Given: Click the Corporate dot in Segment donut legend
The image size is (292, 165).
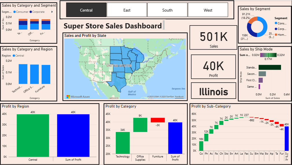Looking at the screenshot, I should pyautogui.click(x=276, y=29).
